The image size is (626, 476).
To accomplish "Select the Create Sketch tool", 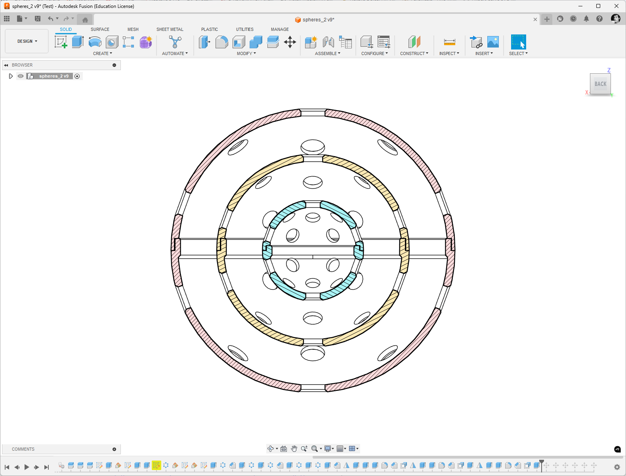I will point(61,42).
